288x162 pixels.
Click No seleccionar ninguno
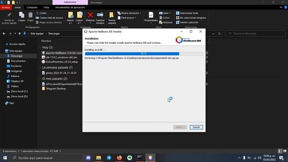pos(191,18)
